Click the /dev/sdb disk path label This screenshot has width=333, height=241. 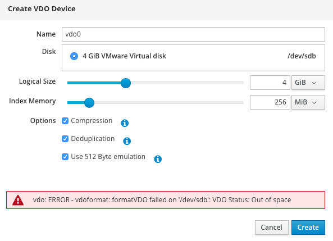(x=302, y=56)
